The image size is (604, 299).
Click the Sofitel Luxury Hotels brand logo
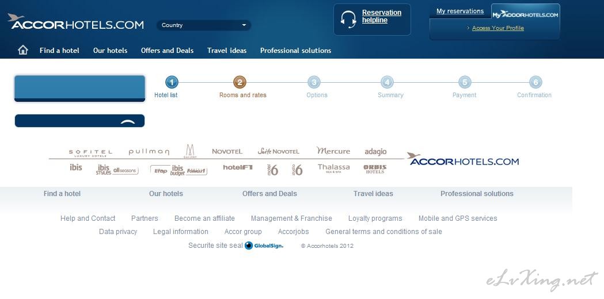[x=90, y=153]
